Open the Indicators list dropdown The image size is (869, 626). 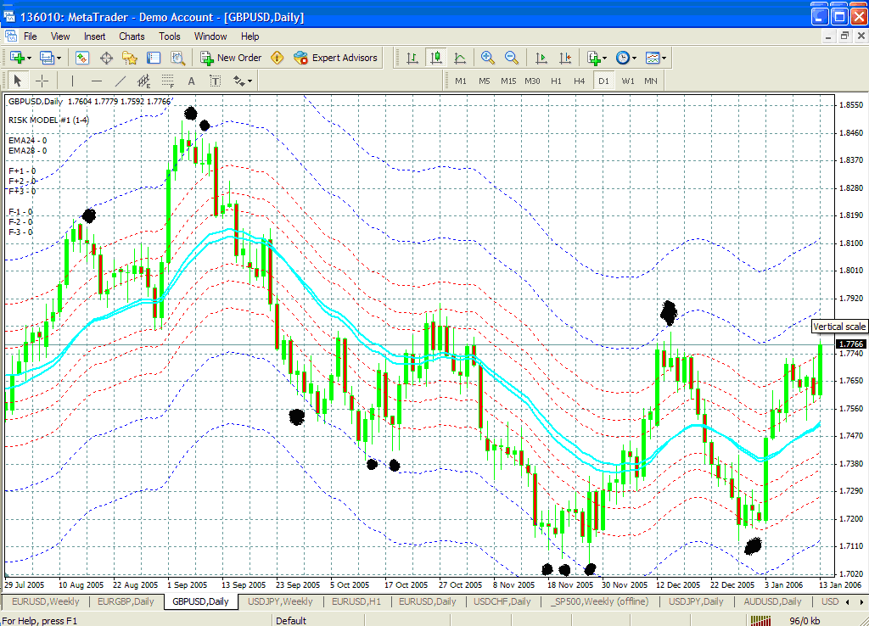[x=597, y=58]
